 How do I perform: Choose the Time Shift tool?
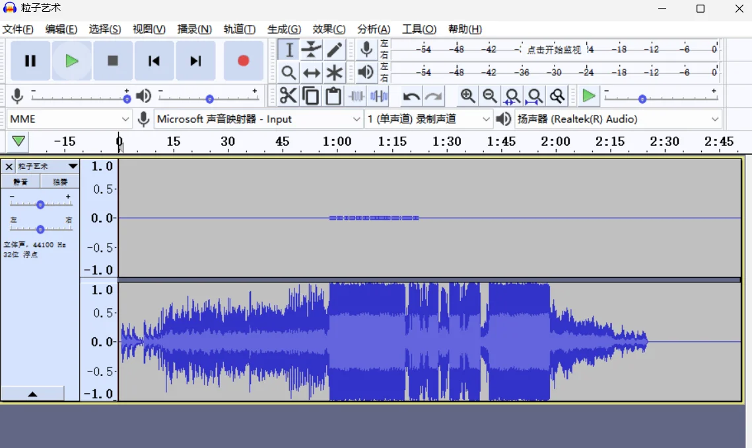tap(311, 73)
